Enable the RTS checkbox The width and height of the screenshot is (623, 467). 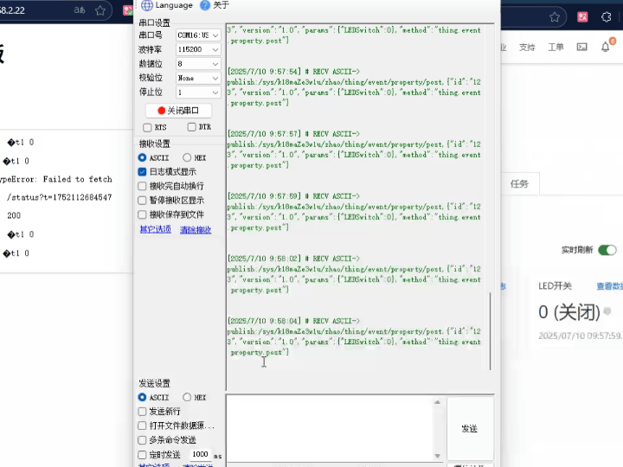147,127
